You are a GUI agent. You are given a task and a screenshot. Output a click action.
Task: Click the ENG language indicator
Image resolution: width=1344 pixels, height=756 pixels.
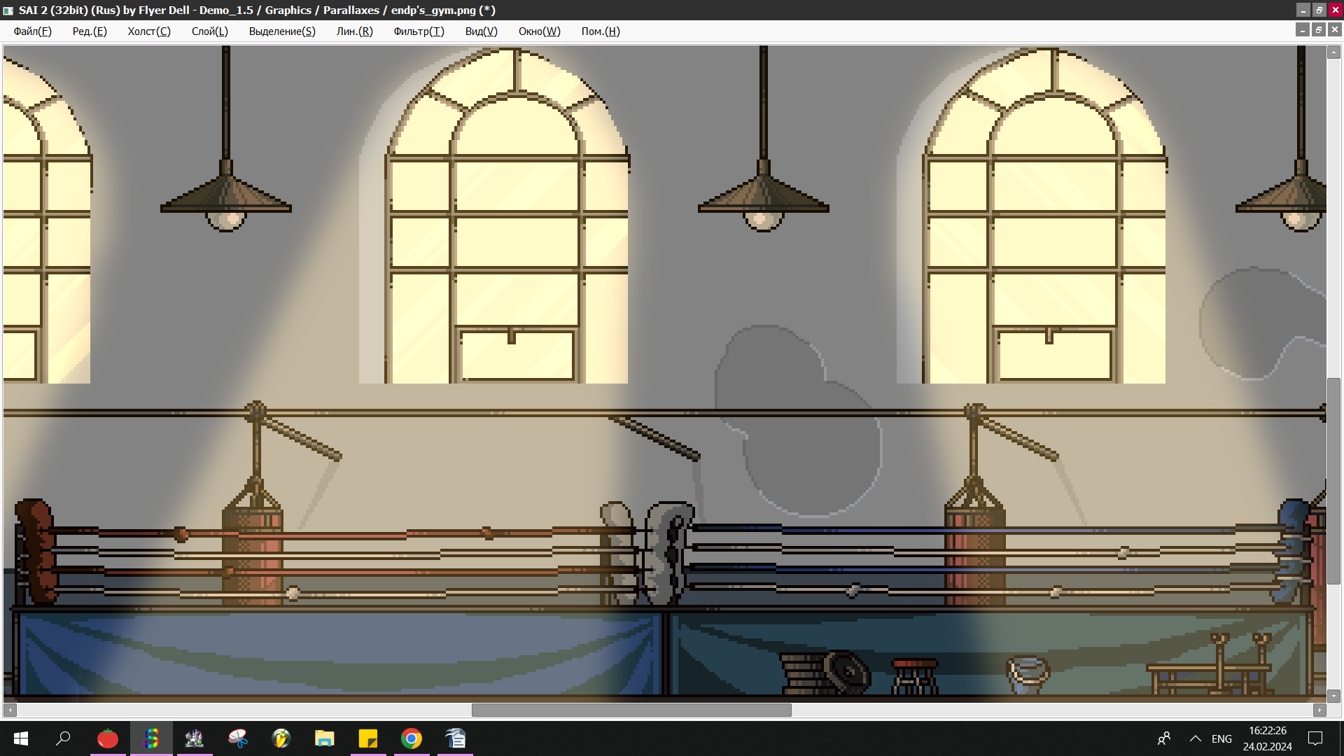coord(1221,738)
